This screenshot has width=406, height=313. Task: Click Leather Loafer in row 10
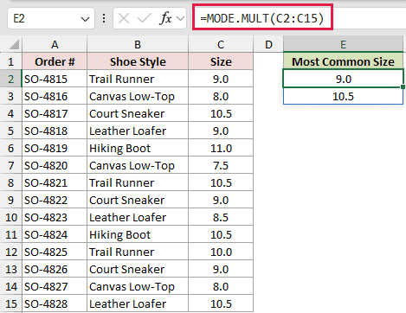point(138,217)
